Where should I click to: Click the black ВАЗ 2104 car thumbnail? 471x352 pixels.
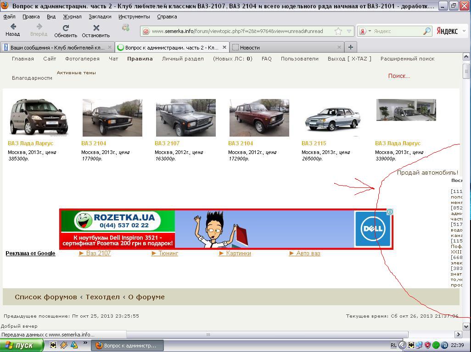pyautogui.click(x=112, y=117)
